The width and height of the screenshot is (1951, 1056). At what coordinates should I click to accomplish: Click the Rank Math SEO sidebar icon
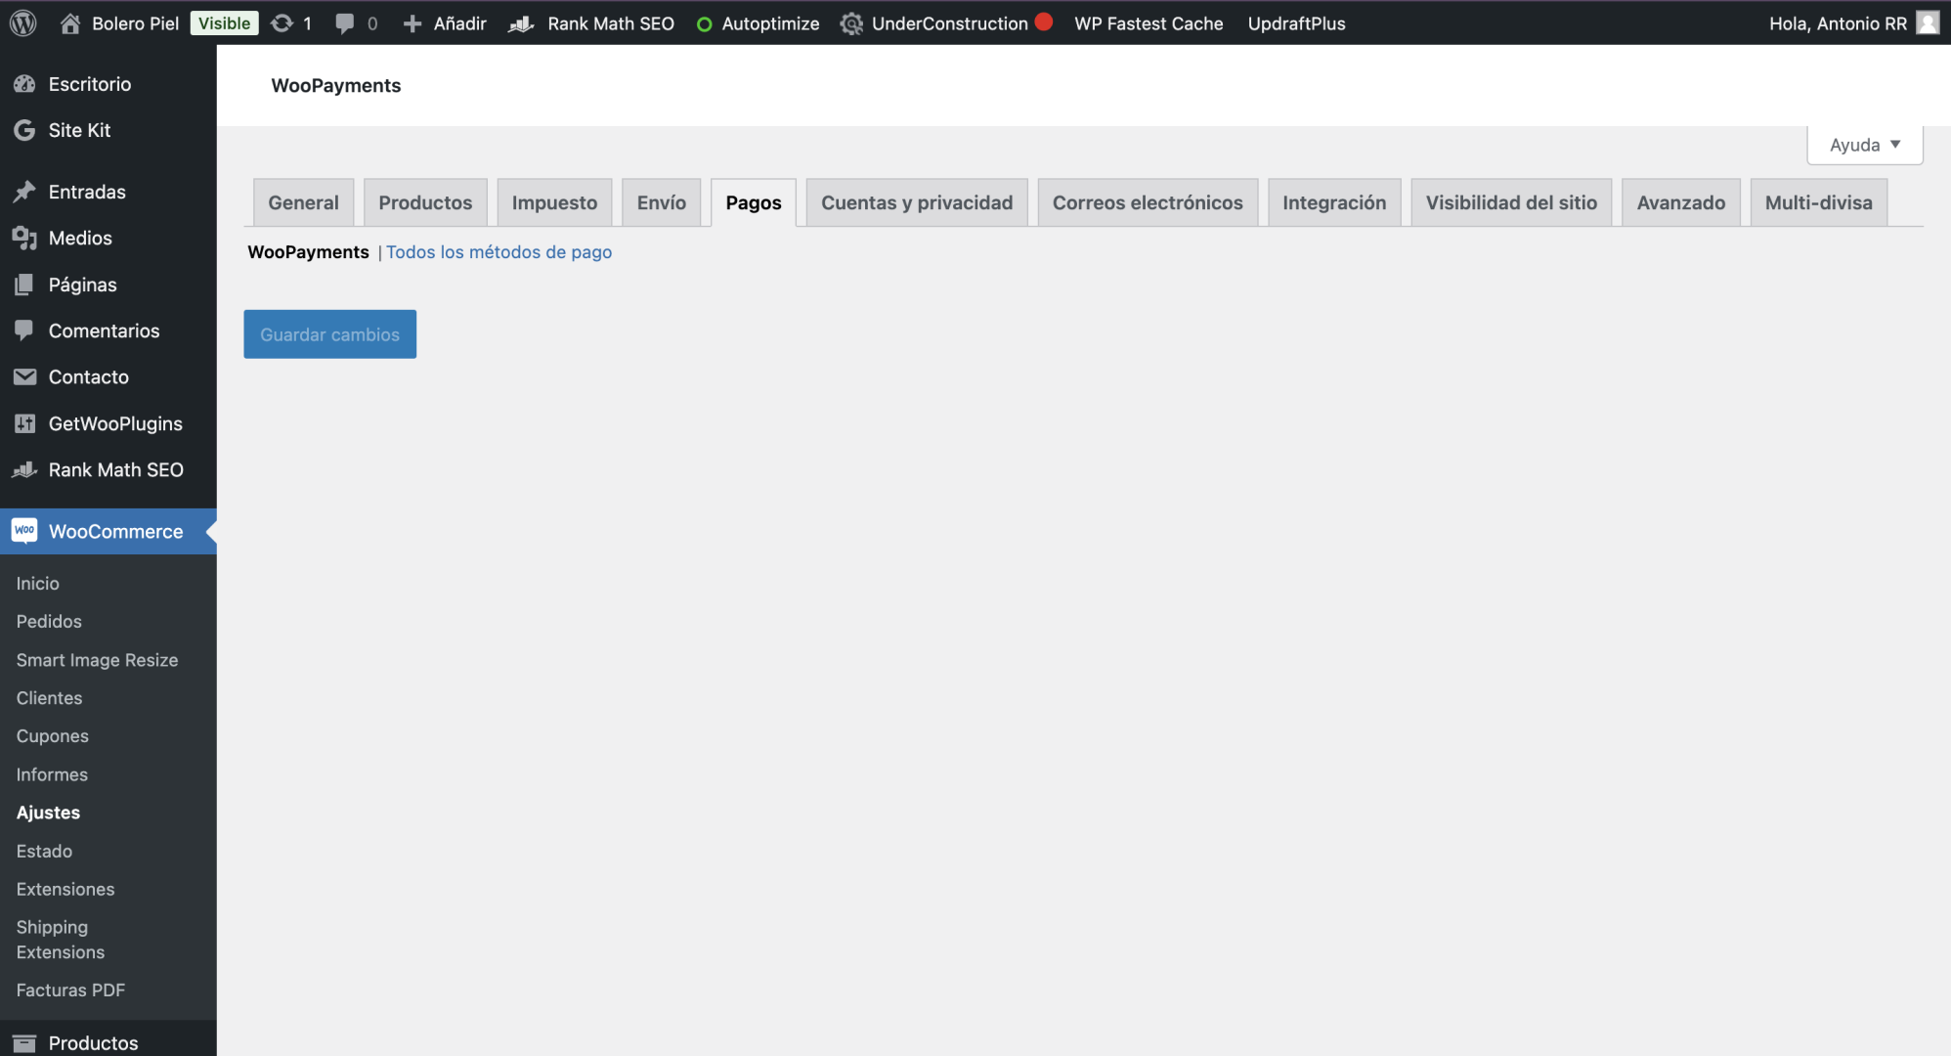(x=24, y=469)
